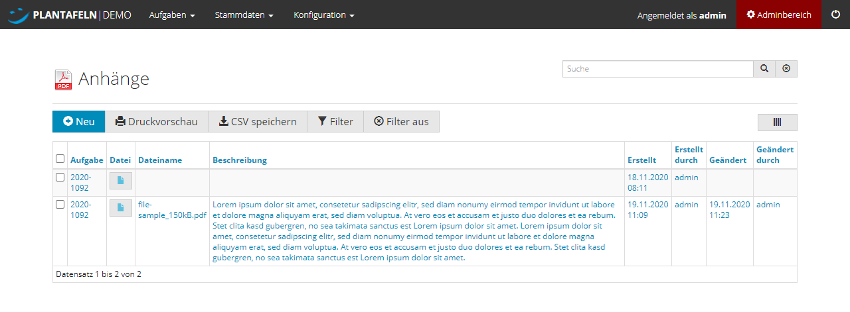850x312 pixels.
Task: Open file icon for file-sample_150kB.pdf row
Action: click(x=120, y=207)
